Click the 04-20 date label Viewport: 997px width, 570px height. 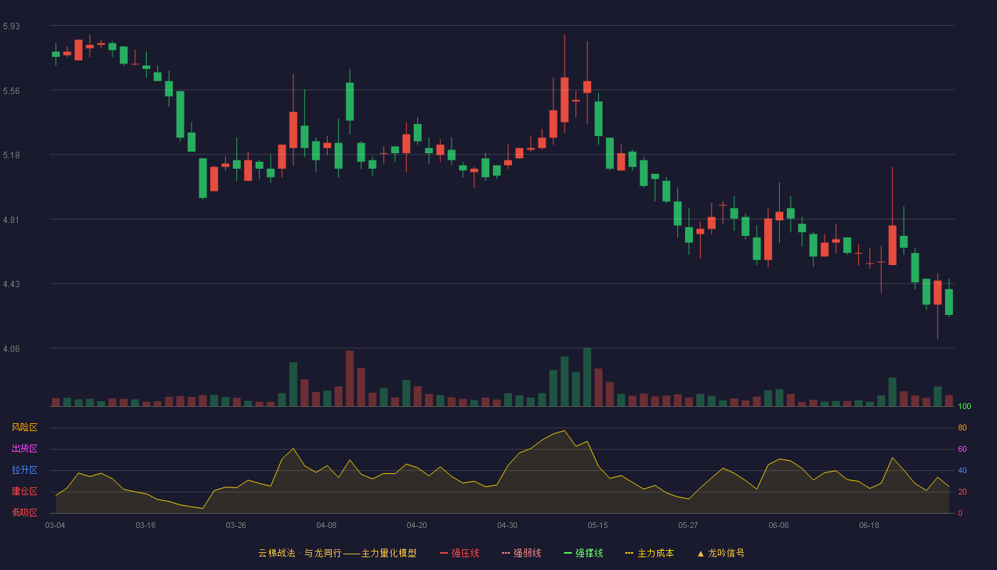pos(417,525)
